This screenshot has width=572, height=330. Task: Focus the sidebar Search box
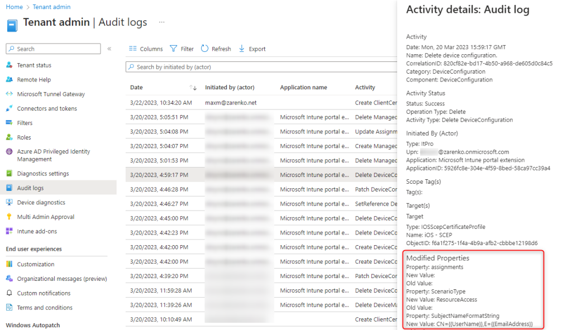coord(53,49)
